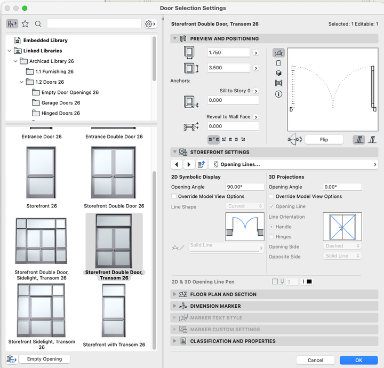Go to the previous storefront settings page
This screenshot has width=384, height=368.
(177, 165)
